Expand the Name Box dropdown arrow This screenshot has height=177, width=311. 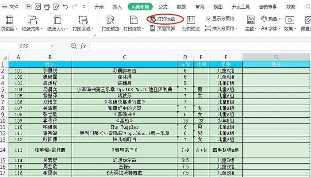click(52, 46)
